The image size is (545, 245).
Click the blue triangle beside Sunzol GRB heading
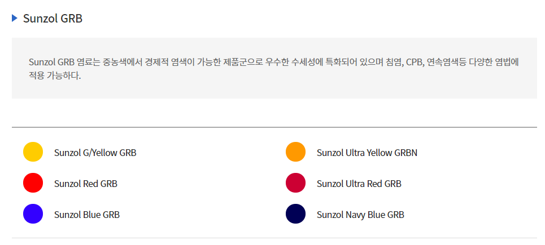pos(14,18)
